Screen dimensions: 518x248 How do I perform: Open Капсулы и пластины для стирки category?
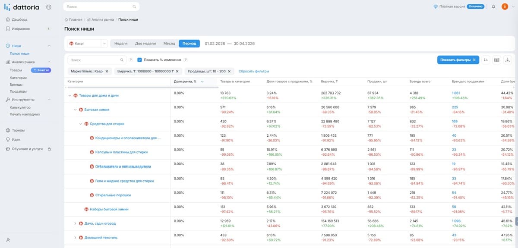coord(121,152)
